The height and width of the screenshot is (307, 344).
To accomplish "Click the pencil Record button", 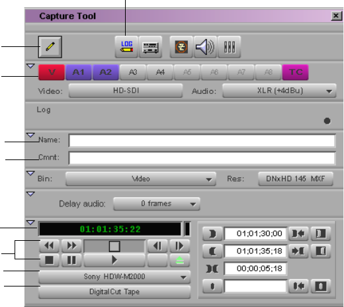I will tap(50, 47).
